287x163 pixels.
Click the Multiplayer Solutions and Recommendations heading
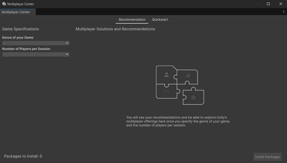115,29
